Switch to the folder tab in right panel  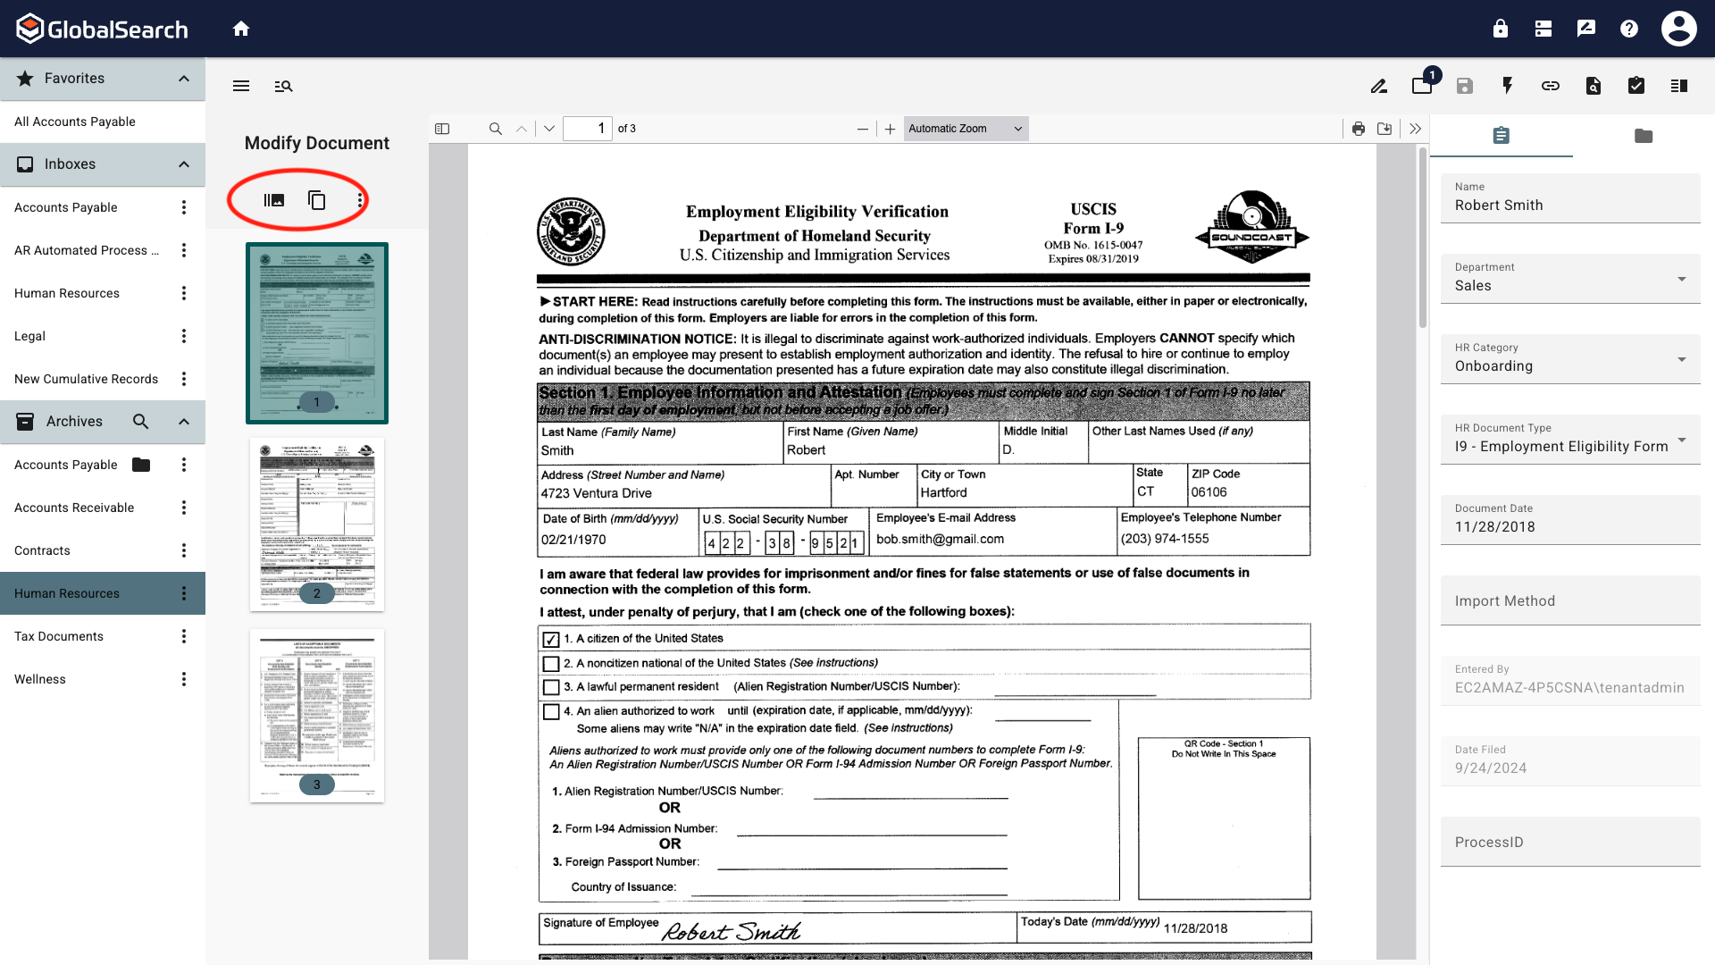pos(1644,136)
